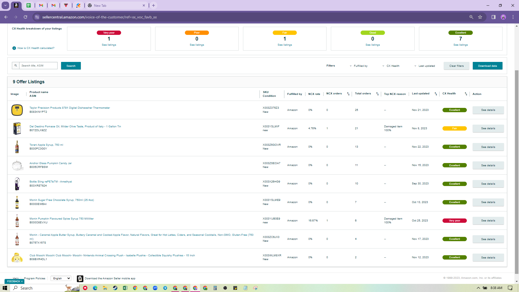Click the Isabelle Plushie product thumbnail
519x292 pixels.
pyautogui.click(x=17, y=257)
